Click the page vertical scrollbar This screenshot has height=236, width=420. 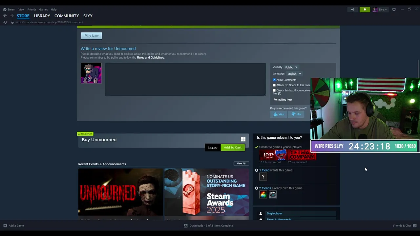(x=418, y=69)
